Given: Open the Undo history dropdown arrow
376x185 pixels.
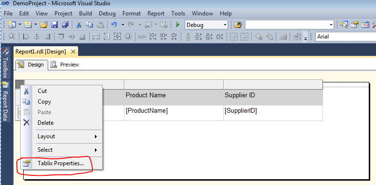Looking at the screenshot, I should click(123, 25).
